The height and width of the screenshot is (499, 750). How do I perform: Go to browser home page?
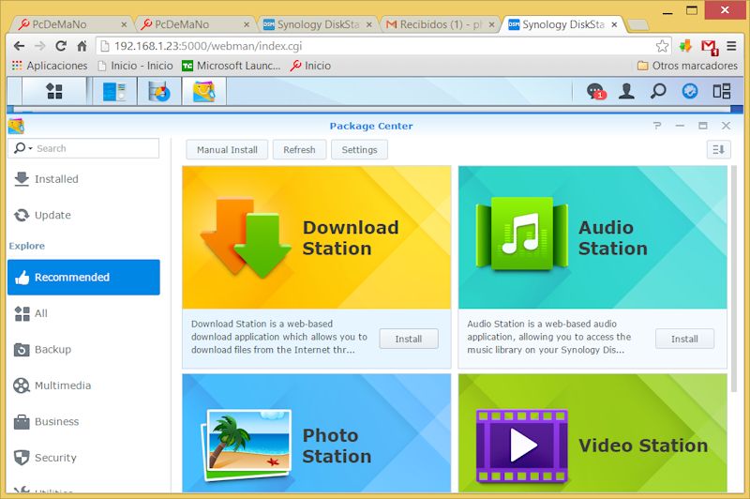(82, 46)
